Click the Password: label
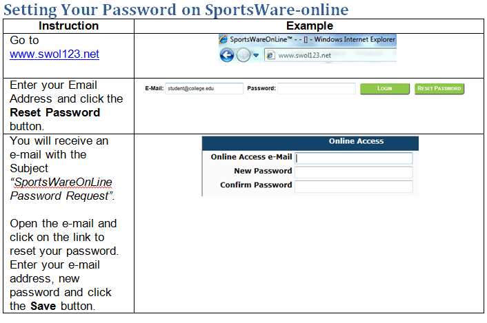The width and height of the screenshot is (487, 323). pos(261,88)
